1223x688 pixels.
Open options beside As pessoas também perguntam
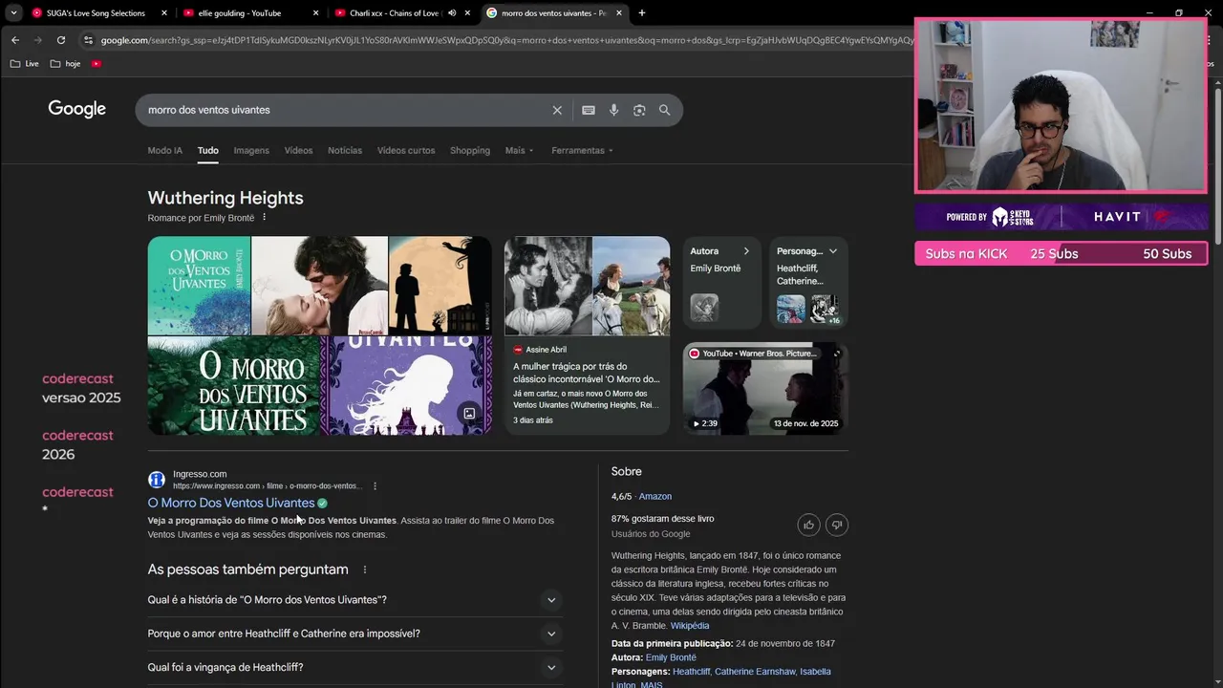(x=364, y=570)
